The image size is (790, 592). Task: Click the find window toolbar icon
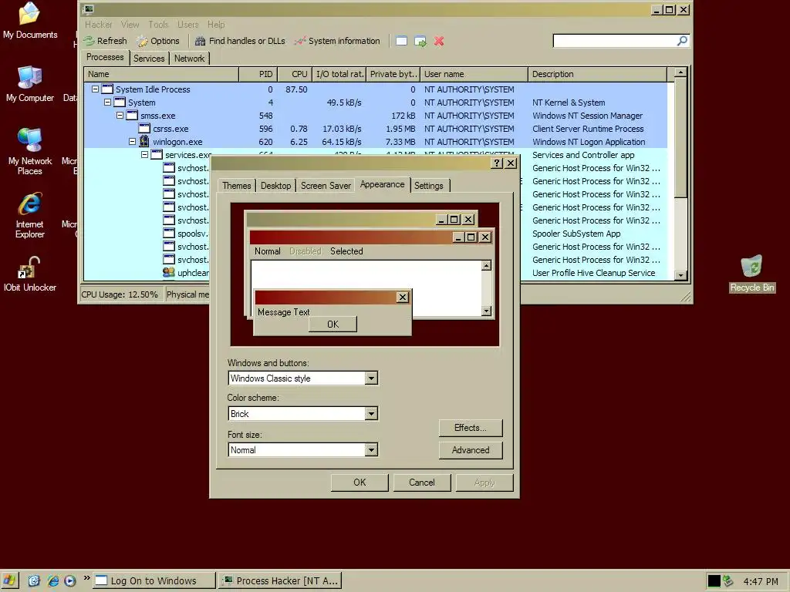pos(401,41)
